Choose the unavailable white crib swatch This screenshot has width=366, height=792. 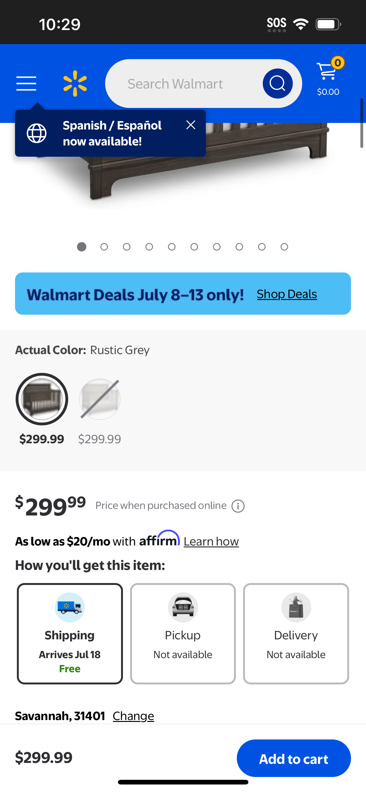[x=100, y=399]
